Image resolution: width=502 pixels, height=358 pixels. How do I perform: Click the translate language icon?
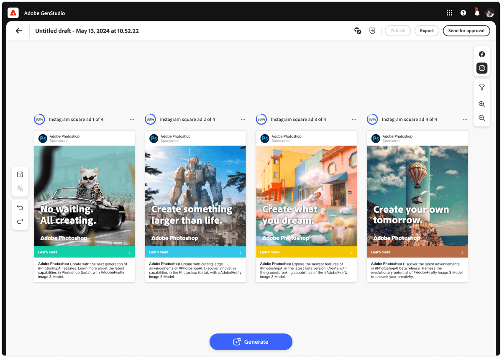point(20,188)
